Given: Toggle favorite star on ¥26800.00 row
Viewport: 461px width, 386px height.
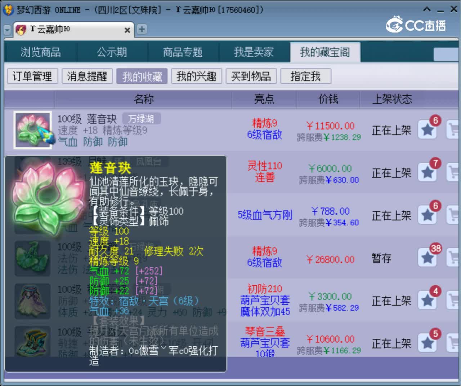Looking at the screenshot, I should [428, 258].
